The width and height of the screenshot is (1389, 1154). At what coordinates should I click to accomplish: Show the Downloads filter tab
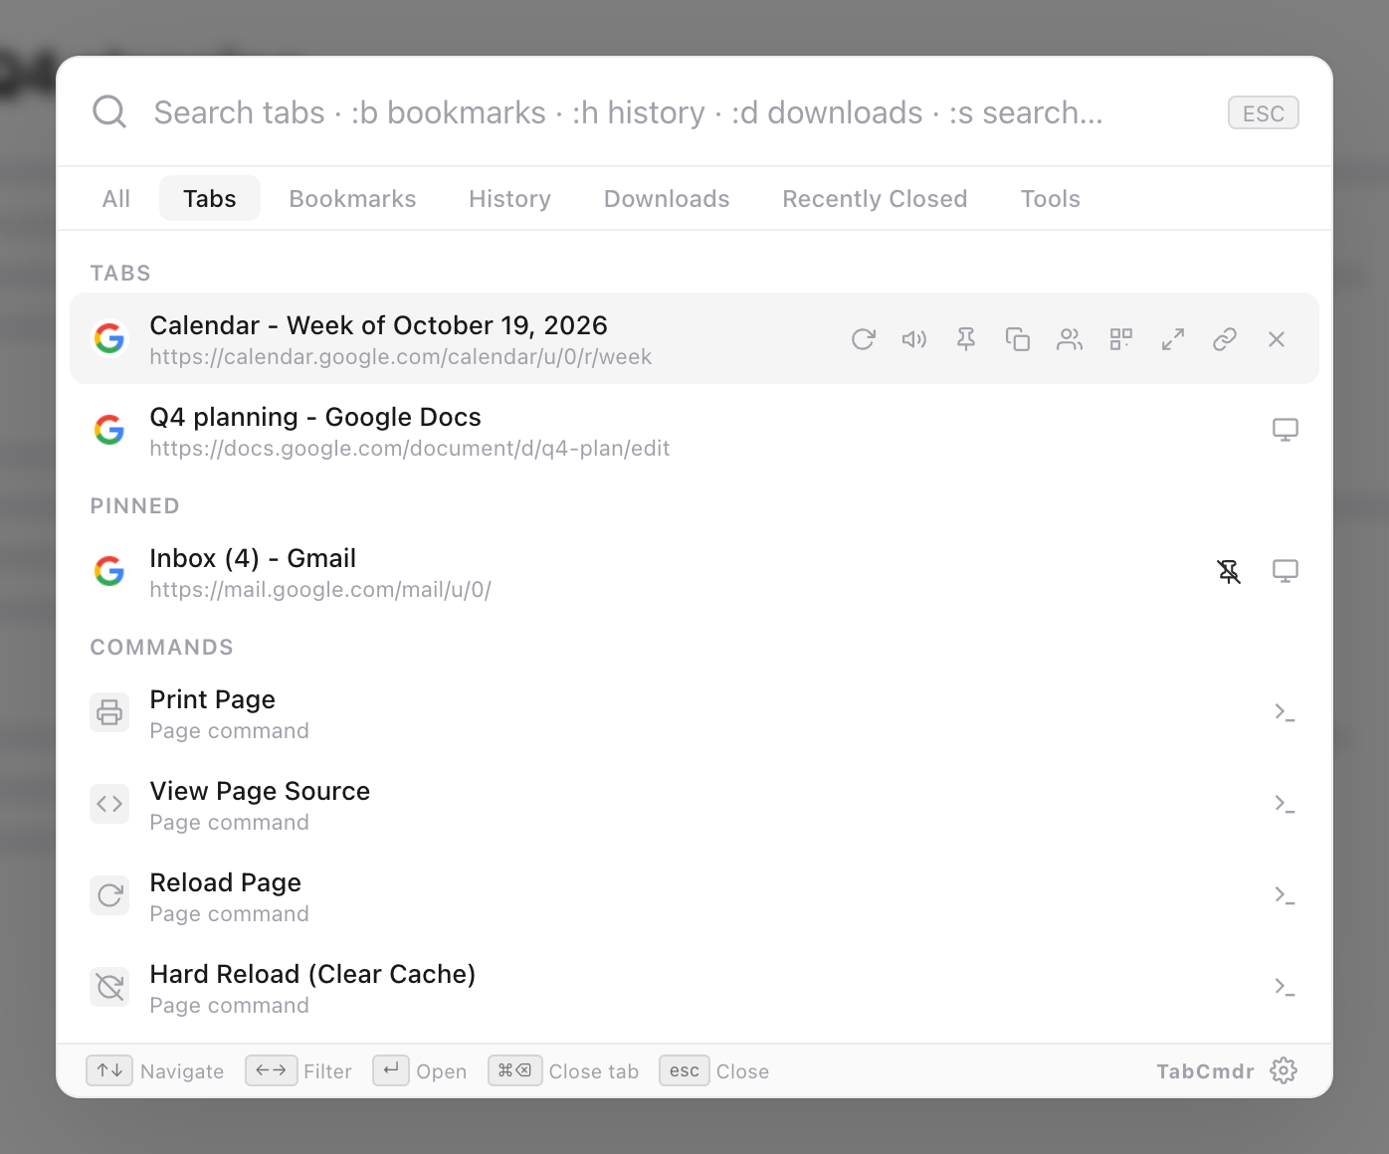(667, 199)
